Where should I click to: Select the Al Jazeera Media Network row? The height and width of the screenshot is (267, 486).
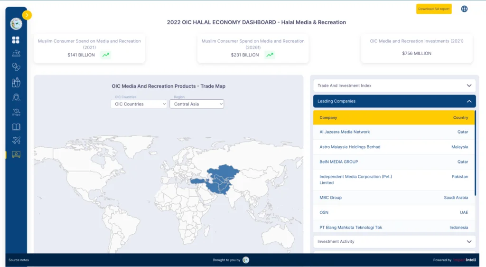coord(393,132)
